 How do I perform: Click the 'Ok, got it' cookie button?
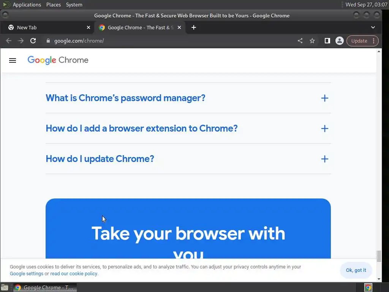pyautogui.click(x=356, y=270)
